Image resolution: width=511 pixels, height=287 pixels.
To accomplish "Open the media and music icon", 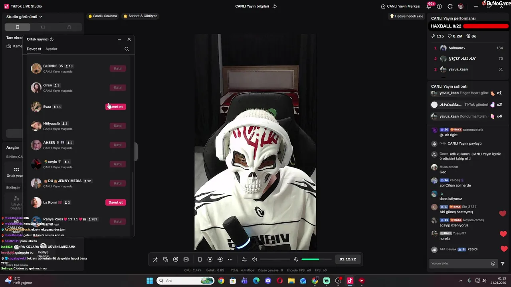I will coord(166,259).
